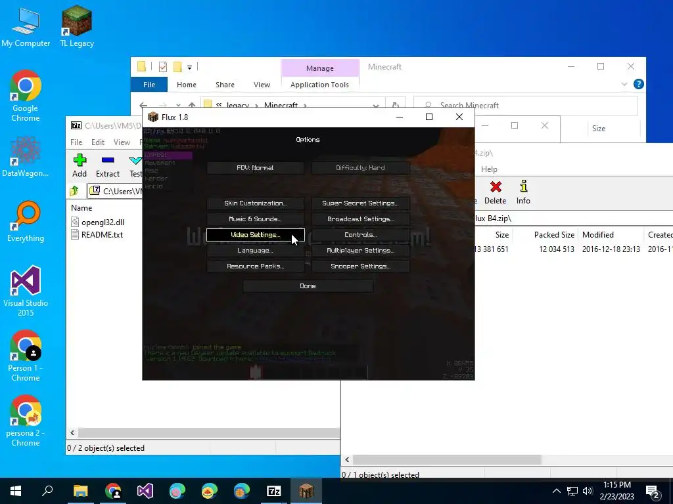Open the Edit menu in 7-Zip
This screenshot has width=673, height=504.
[98, 142]
